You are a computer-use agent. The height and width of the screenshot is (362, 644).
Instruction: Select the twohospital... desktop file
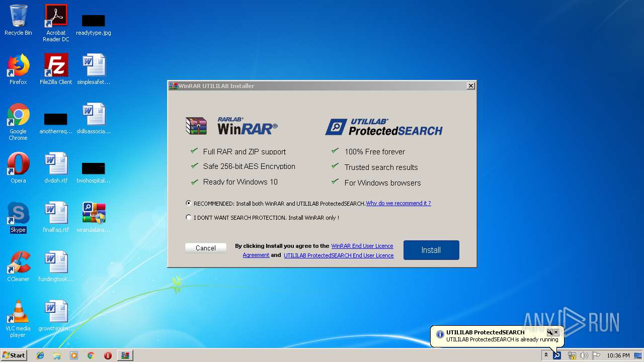[94, 172]
